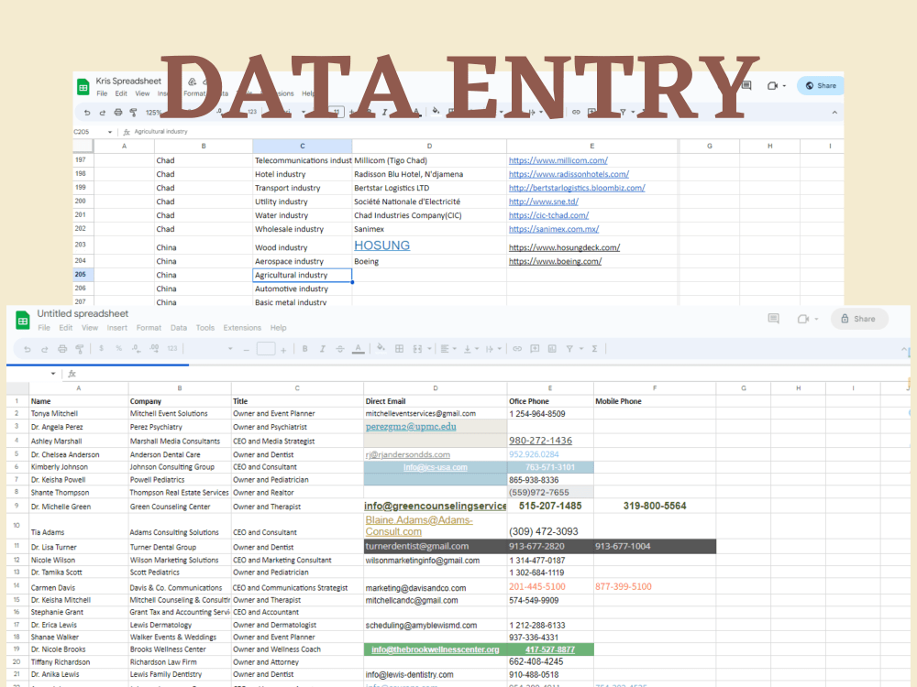Open vertical align options in Untitled spreadsheet
Image resolution: width=917 pixels, height=687 pixels.
tap(470, 349)
